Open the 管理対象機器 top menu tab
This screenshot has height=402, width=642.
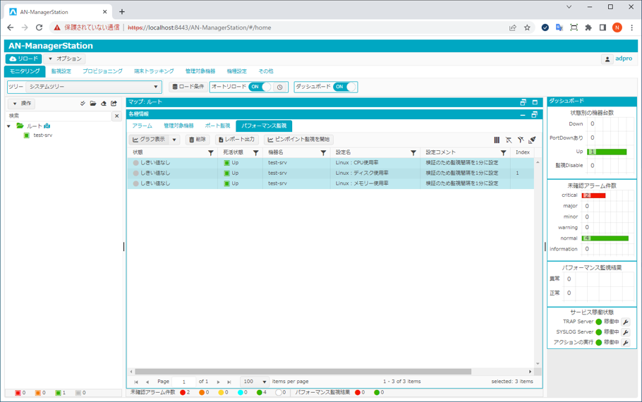tap(200, 71)
